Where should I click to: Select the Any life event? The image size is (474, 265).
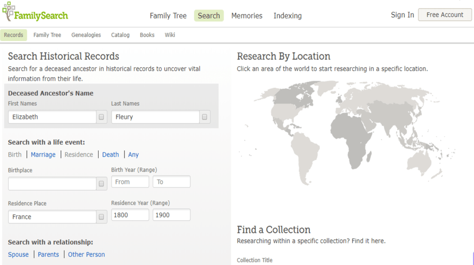(x=133, y=155)
